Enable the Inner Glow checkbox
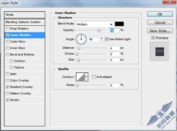This screenshot has width=177, height=131. [7, 48]
